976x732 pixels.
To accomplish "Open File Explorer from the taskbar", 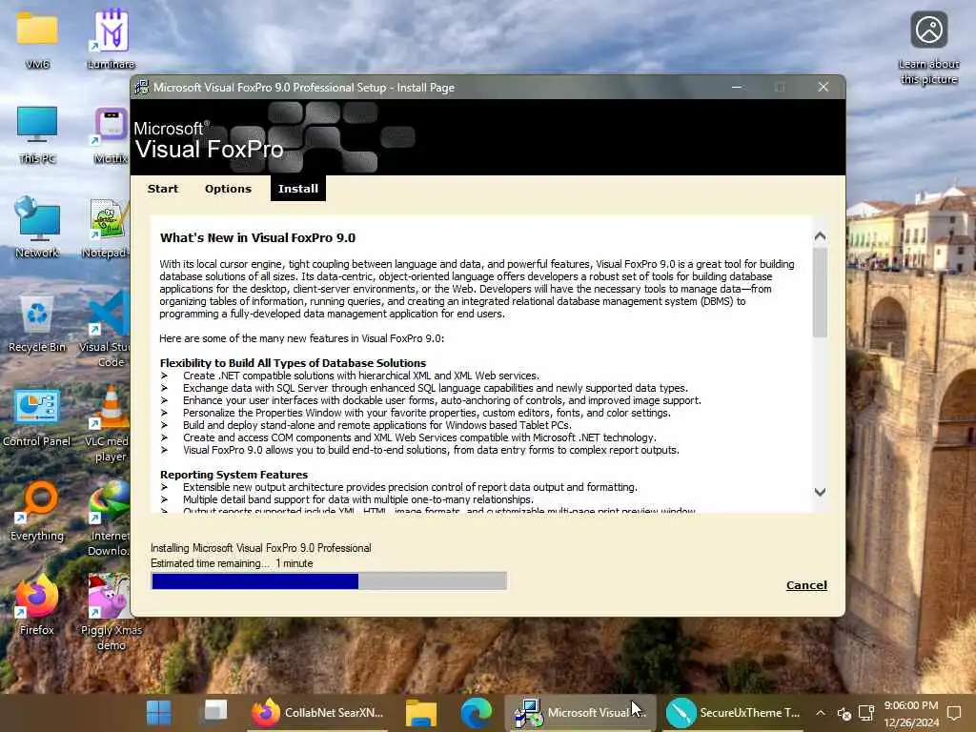I will pos(420,713).
